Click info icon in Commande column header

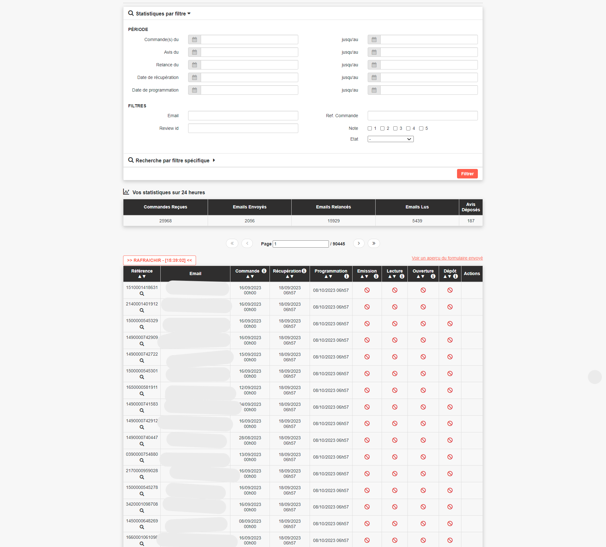click(264, 271)
